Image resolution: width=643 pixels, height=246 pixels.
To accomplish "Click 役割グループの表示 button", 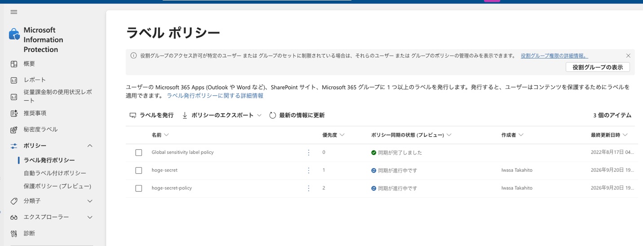I will [598, 68].
